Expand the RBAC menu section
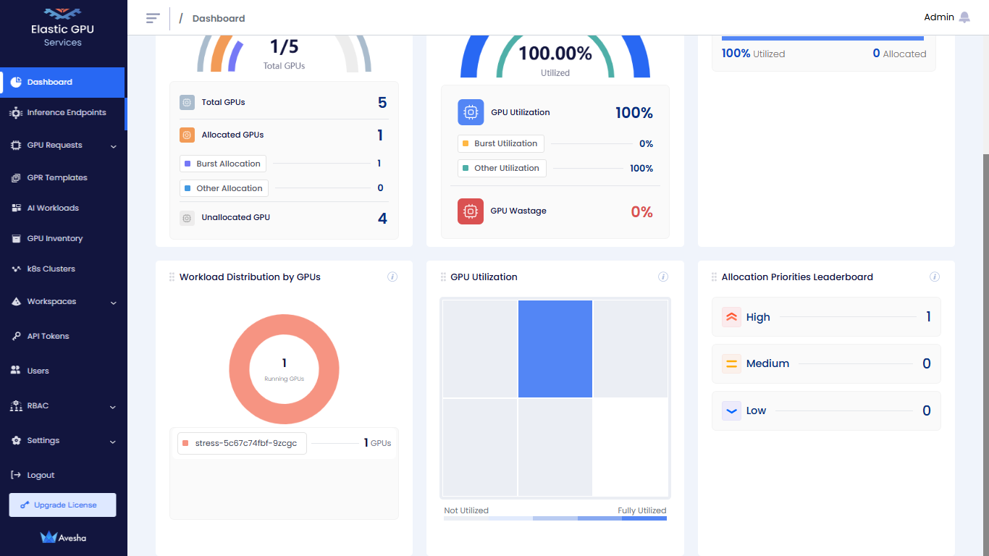Image resolution: width=989 pixels, height=556 pixels. pyautogui.click(x=113, y=407)
